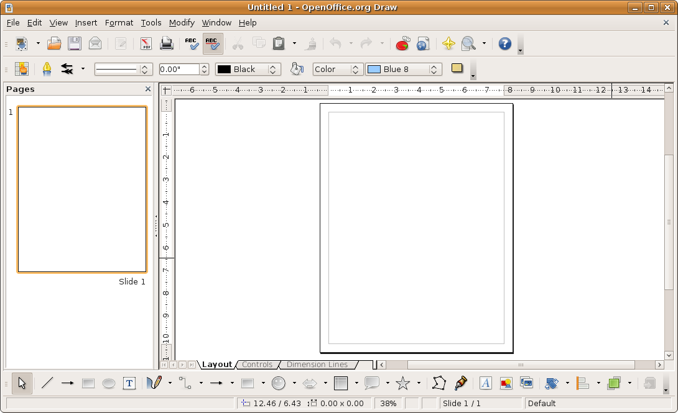Click Document as E-mail icon
This screenshot has width=678, height=413.
tap(95, 43)
